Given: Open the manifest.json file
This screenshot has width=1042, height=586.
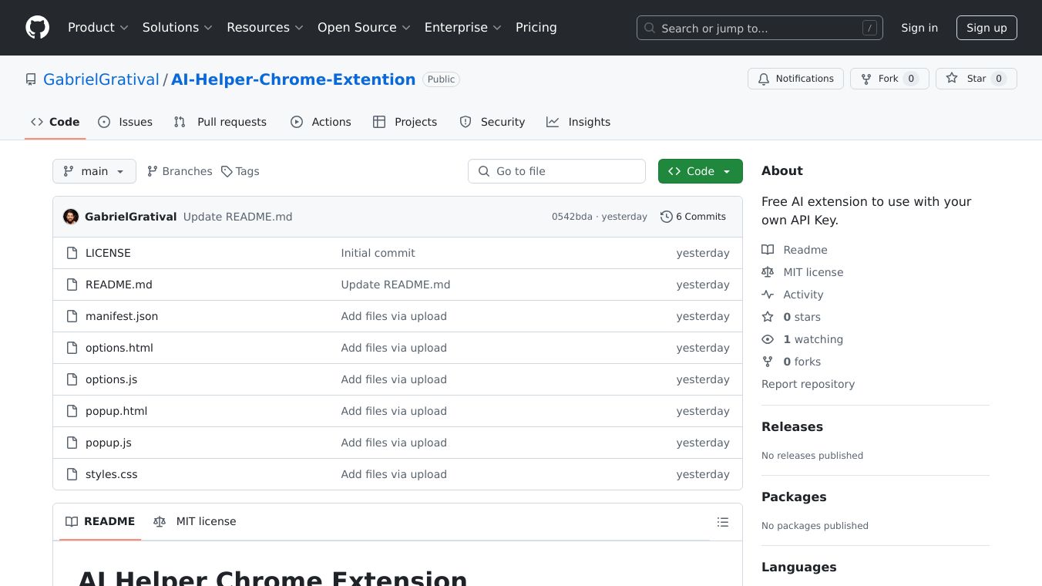Looking at the screenshot, I should (x=122, y=316).
